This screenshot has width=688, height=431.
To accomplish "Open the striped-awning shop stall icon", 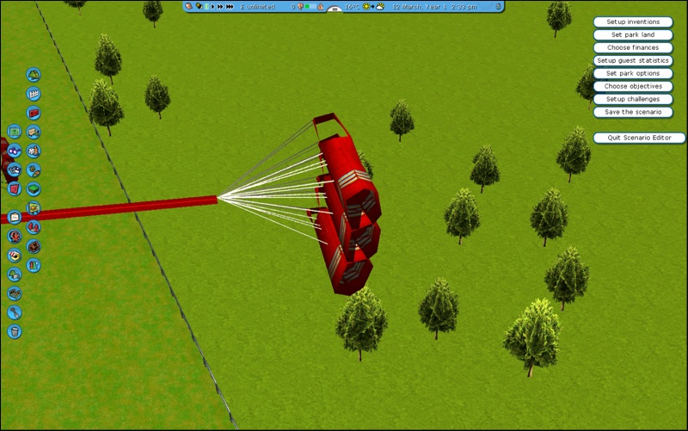I will 15,256.
